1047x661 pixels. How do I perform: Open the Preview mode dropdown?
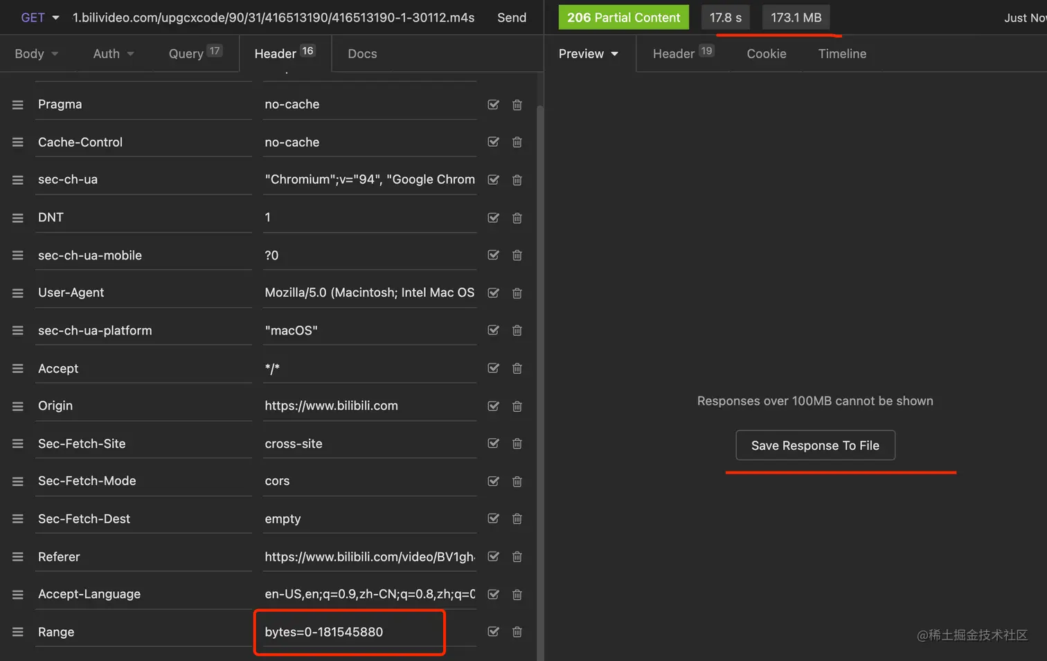coord(589,53)
